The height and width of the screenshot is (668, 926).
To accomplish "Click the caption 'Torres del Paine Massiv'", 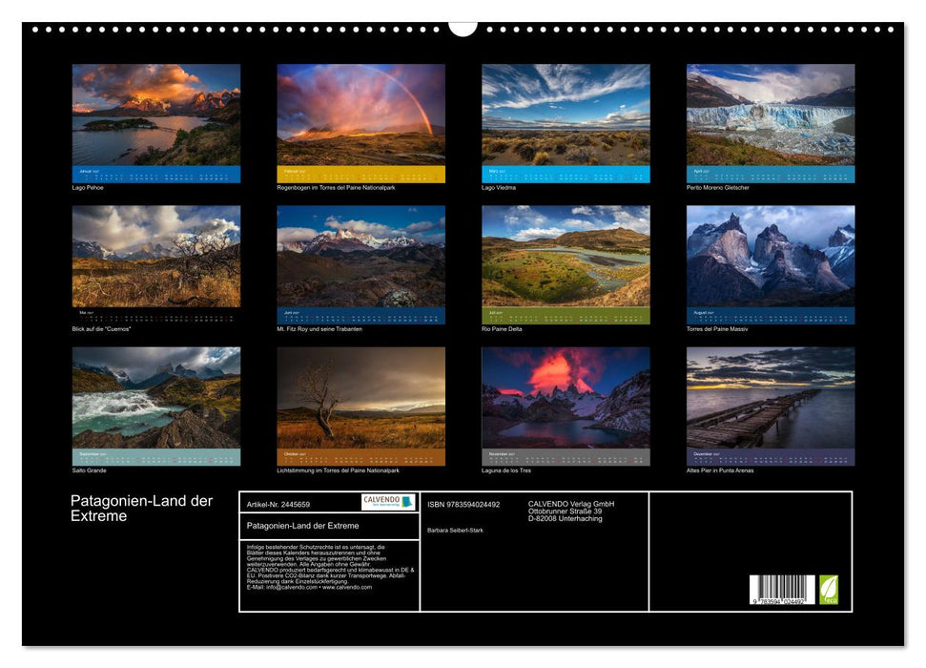I will 717,328.
